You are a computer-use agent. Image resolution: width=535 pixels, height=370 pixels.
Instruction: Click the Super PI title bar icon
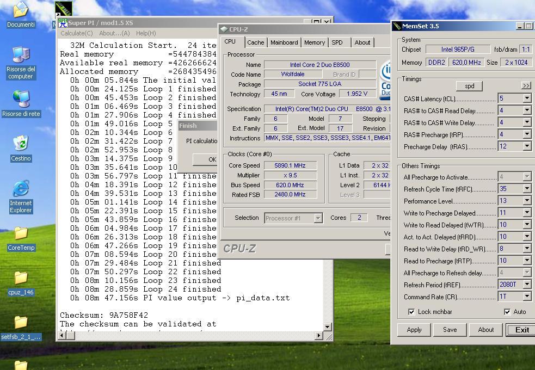(x=63, y=23)
